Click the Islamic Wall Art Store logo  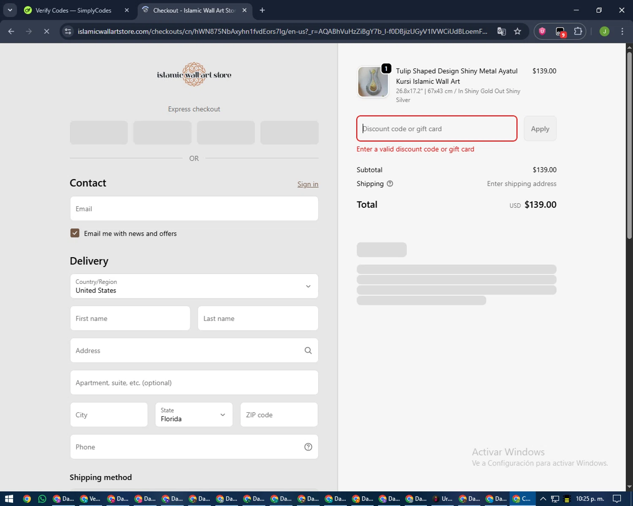coord(194,75)
